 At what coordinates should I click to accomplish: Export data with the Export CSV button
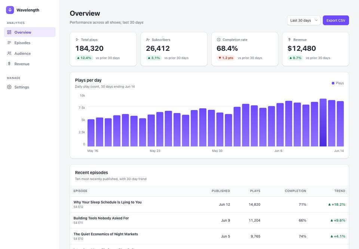(x=336, y=21)
